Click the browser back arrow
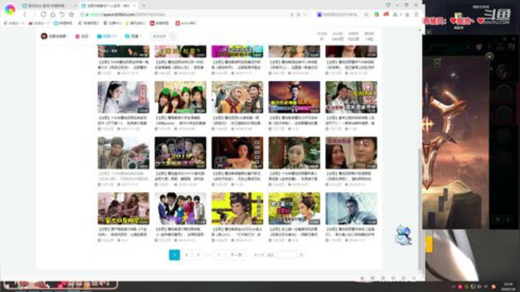The image size is (520, 292). coord(25,14)
